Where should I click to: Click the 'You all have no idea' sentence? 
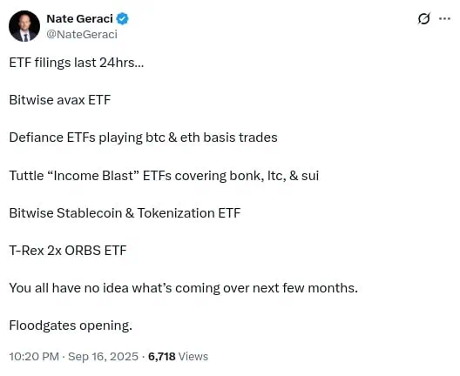(x=183, y=288)
